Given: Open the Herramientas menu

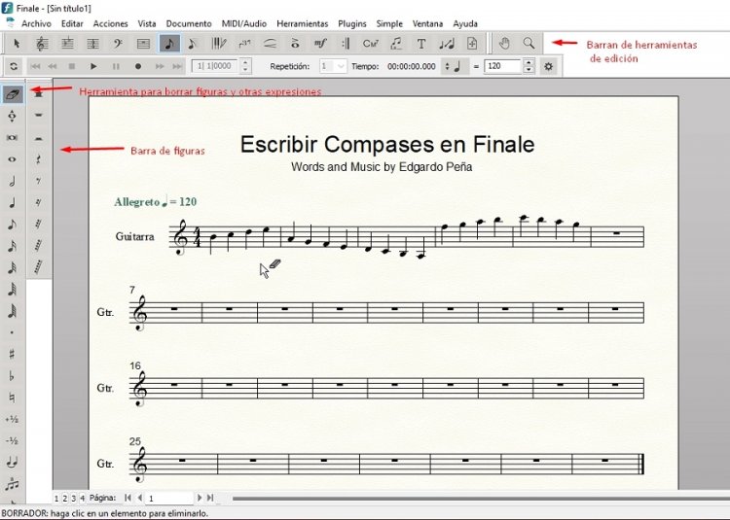Looking at the screenshot, I should 302,23.
